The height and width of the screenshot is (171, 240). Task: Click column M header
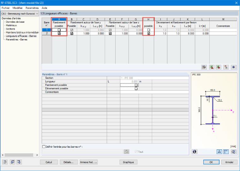(223, 19)
